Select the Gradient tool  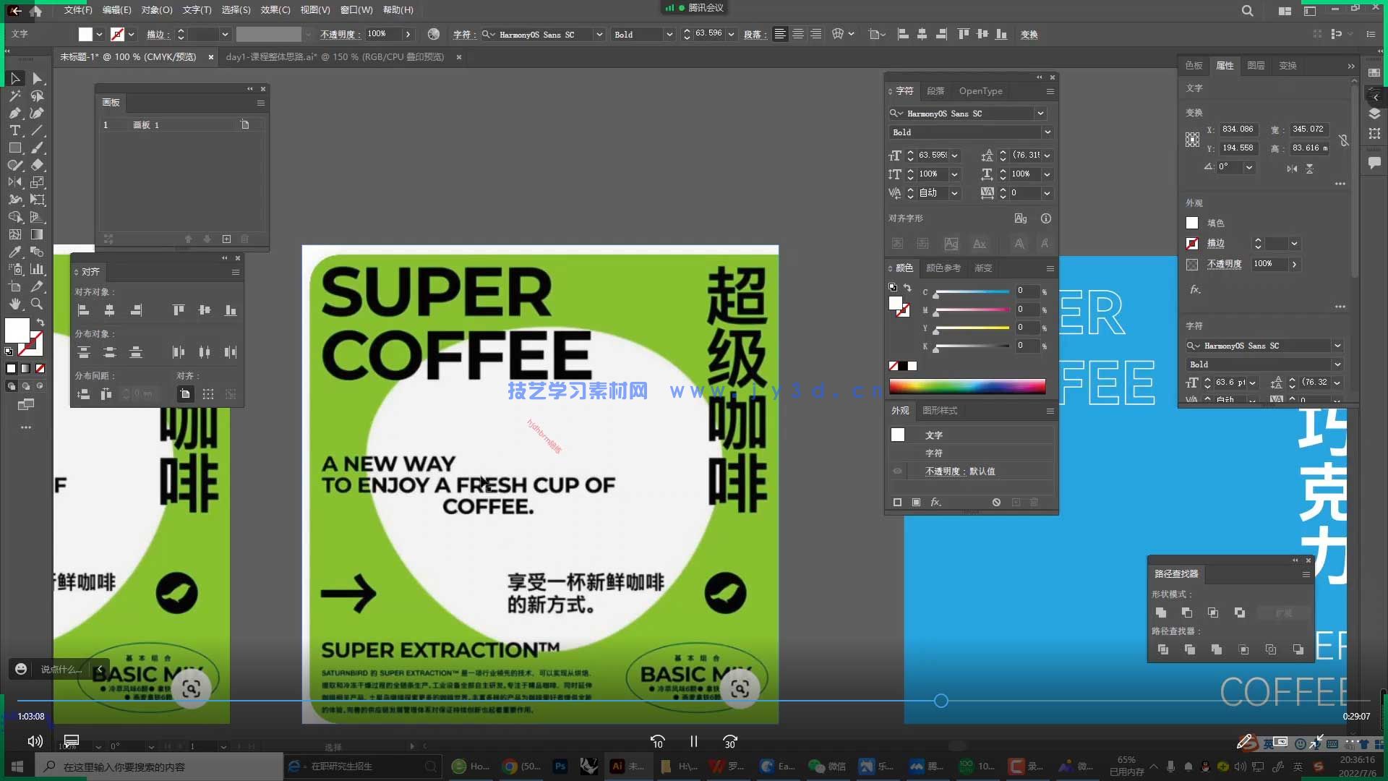pos(37,233)
